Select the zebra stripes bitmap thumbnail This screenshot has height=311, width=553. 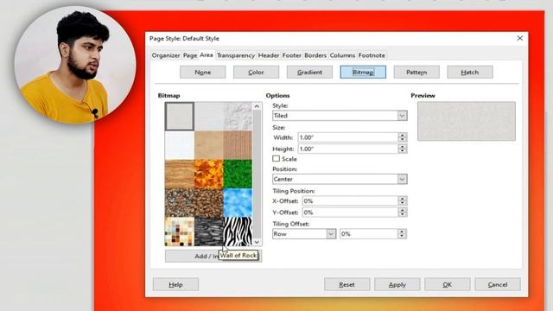(x=238, y=232)
